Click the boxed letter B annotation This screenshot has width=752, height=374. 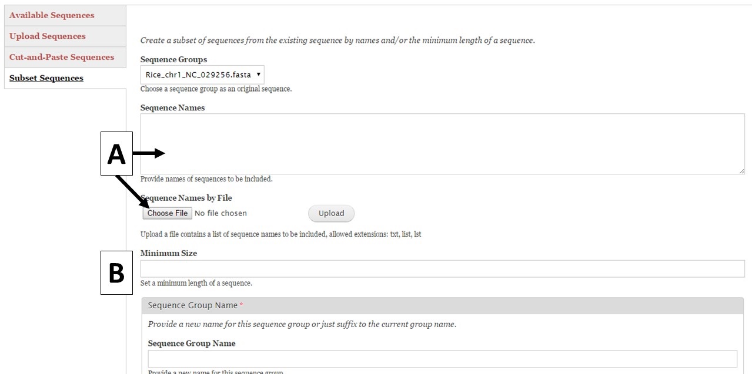point(116,272)
